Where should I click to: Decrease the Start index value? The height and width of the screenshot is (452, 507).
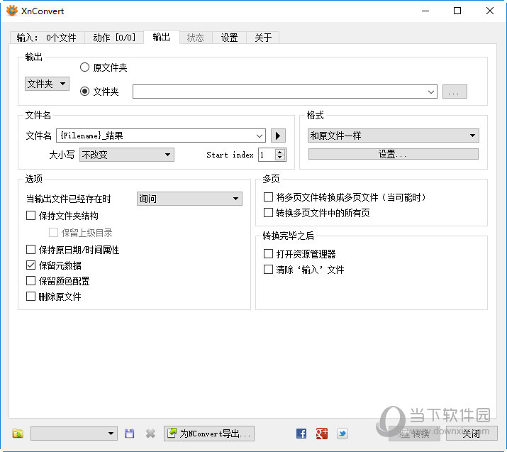[x=280, y=158]
